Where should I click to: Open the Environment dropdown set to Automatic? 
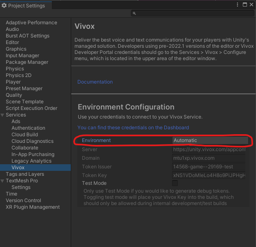pos(210,140)
